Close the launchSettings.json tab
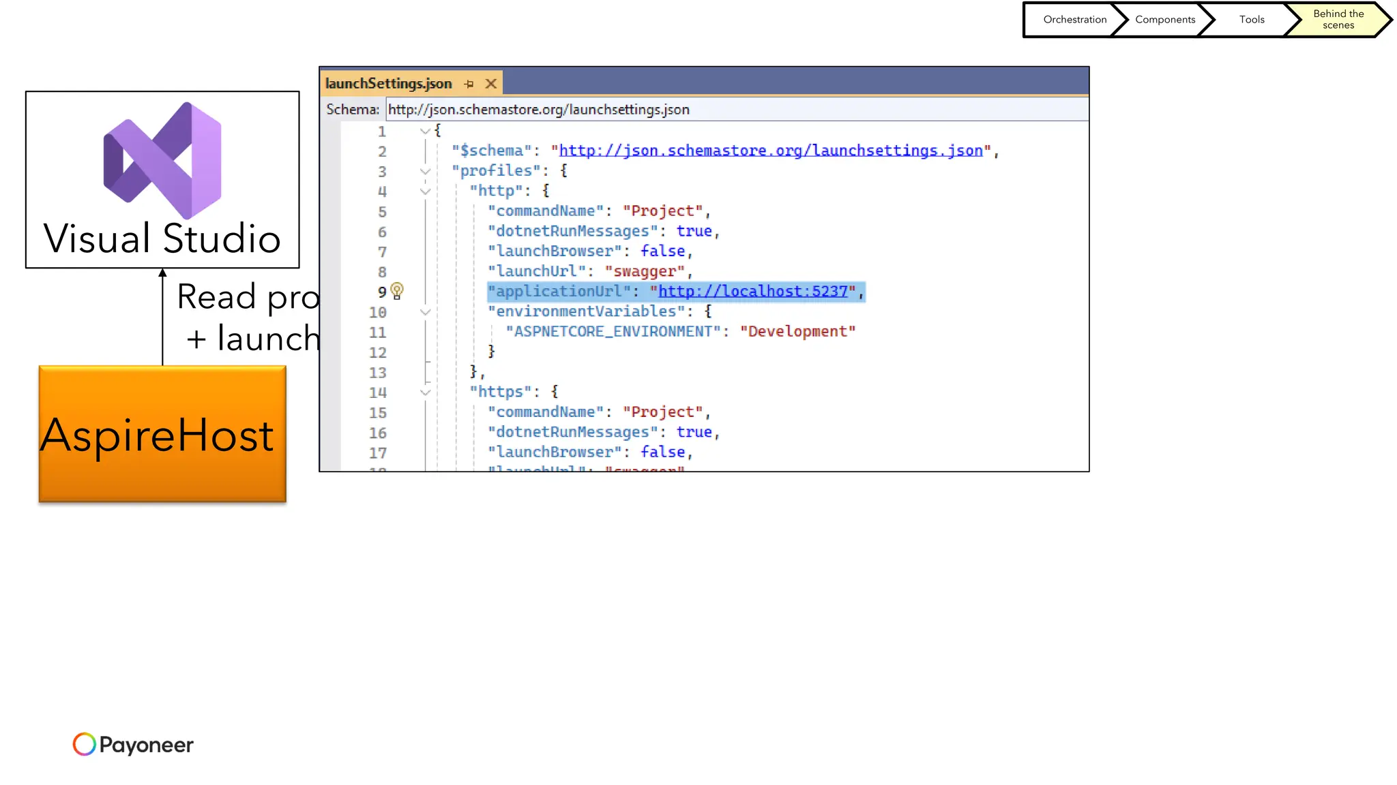1397x785 pixels. (490, 84)
